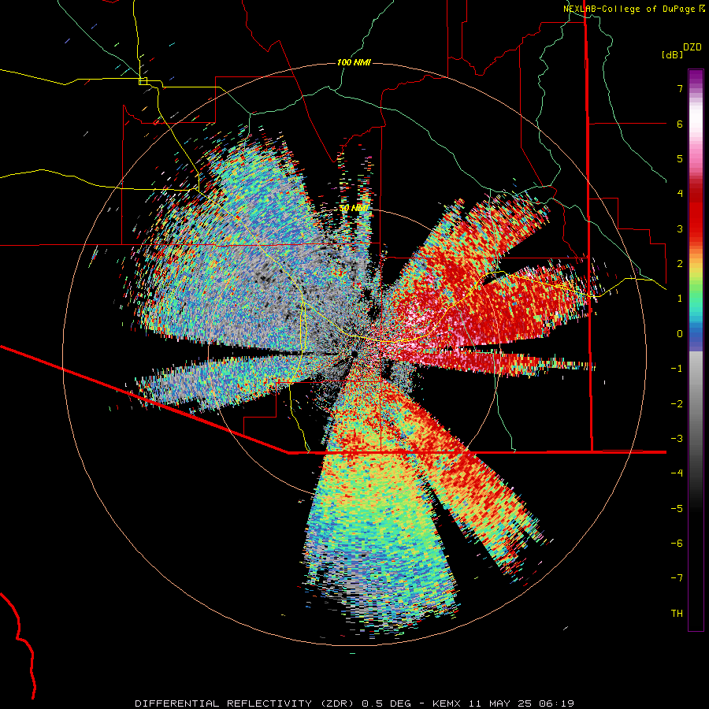Viewport: 709px width, 709px height.
Task: Click the -4 value on color scale
Action: [677, 473]
